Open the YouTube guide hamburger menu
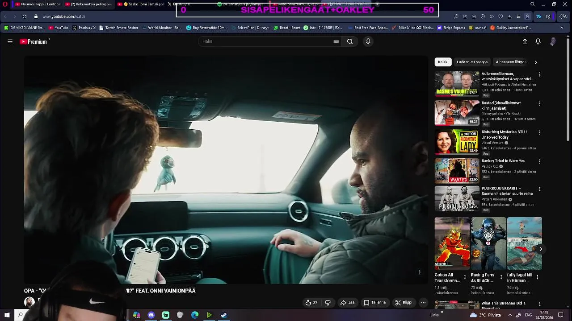 coord(10,41)
